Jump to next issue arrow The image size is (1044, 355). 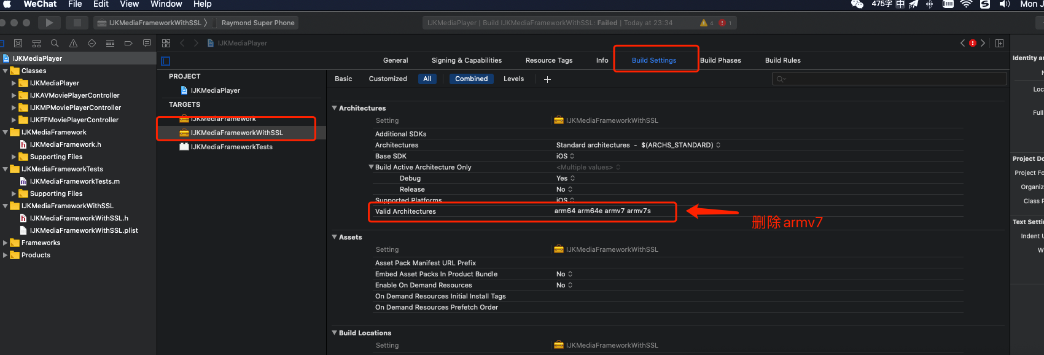pyautogui.click(x=983, y=43)
